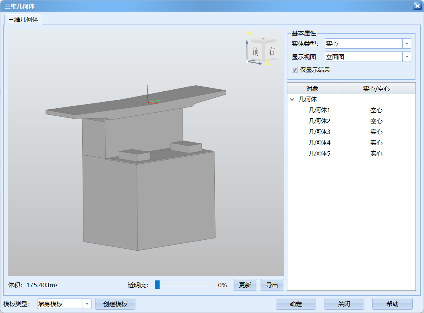Open the 模板类型 dropdown showing 墩身模板
The width and height of the screenshot is (424, 313).
click(x=87, y=304)
